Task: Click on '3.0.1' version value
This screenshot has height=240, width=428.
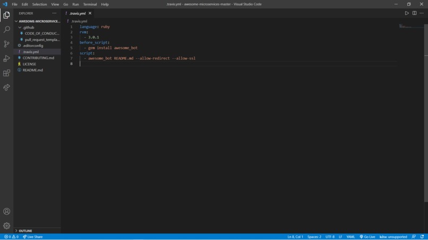Action: point(93,37)
